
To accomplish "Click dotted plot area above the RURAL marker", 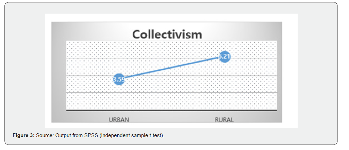I will click(224, 46).
